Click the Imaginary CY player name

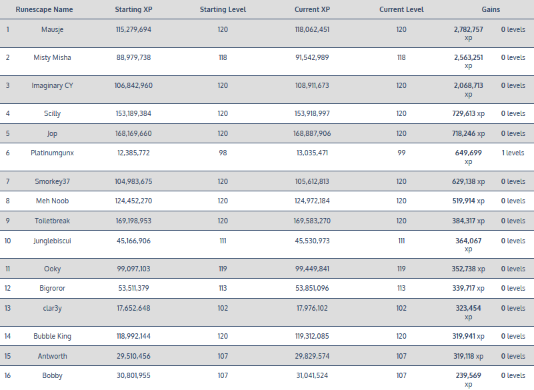pos(52,86)
